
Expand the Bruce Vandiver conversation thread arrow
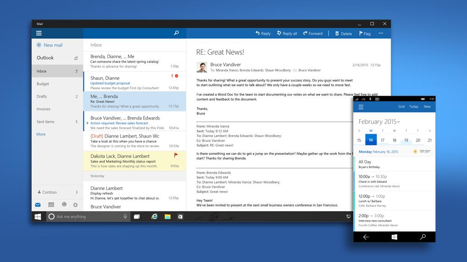87,123
